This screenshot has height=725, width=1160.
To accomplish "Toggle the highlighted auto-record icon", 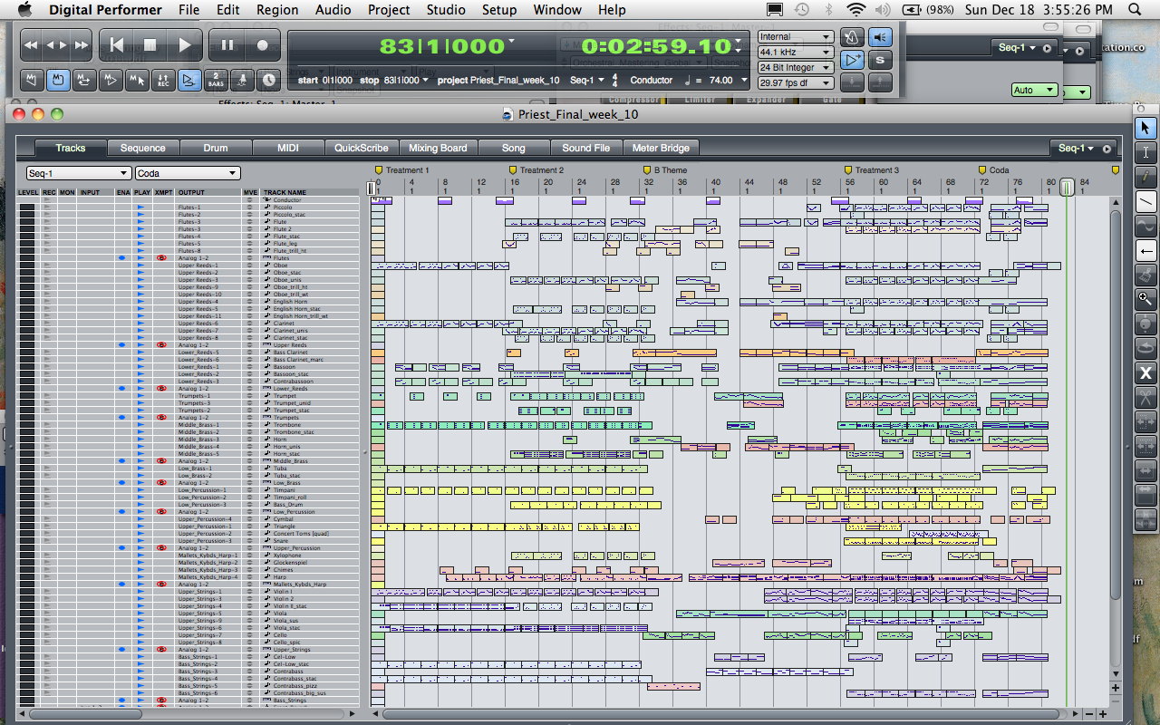I will pos(58,80).
